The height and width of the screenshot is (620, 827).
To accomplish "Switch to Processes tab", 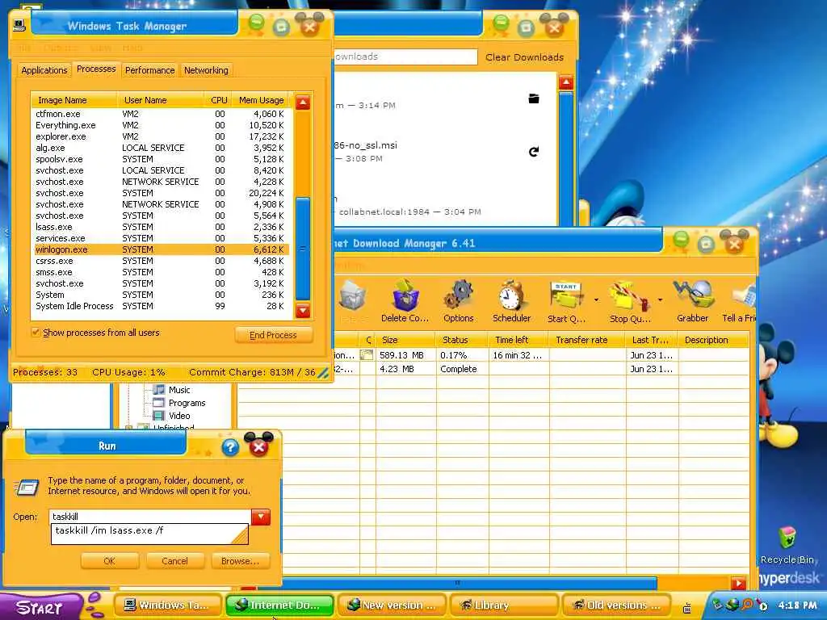I will click(96, 69).
